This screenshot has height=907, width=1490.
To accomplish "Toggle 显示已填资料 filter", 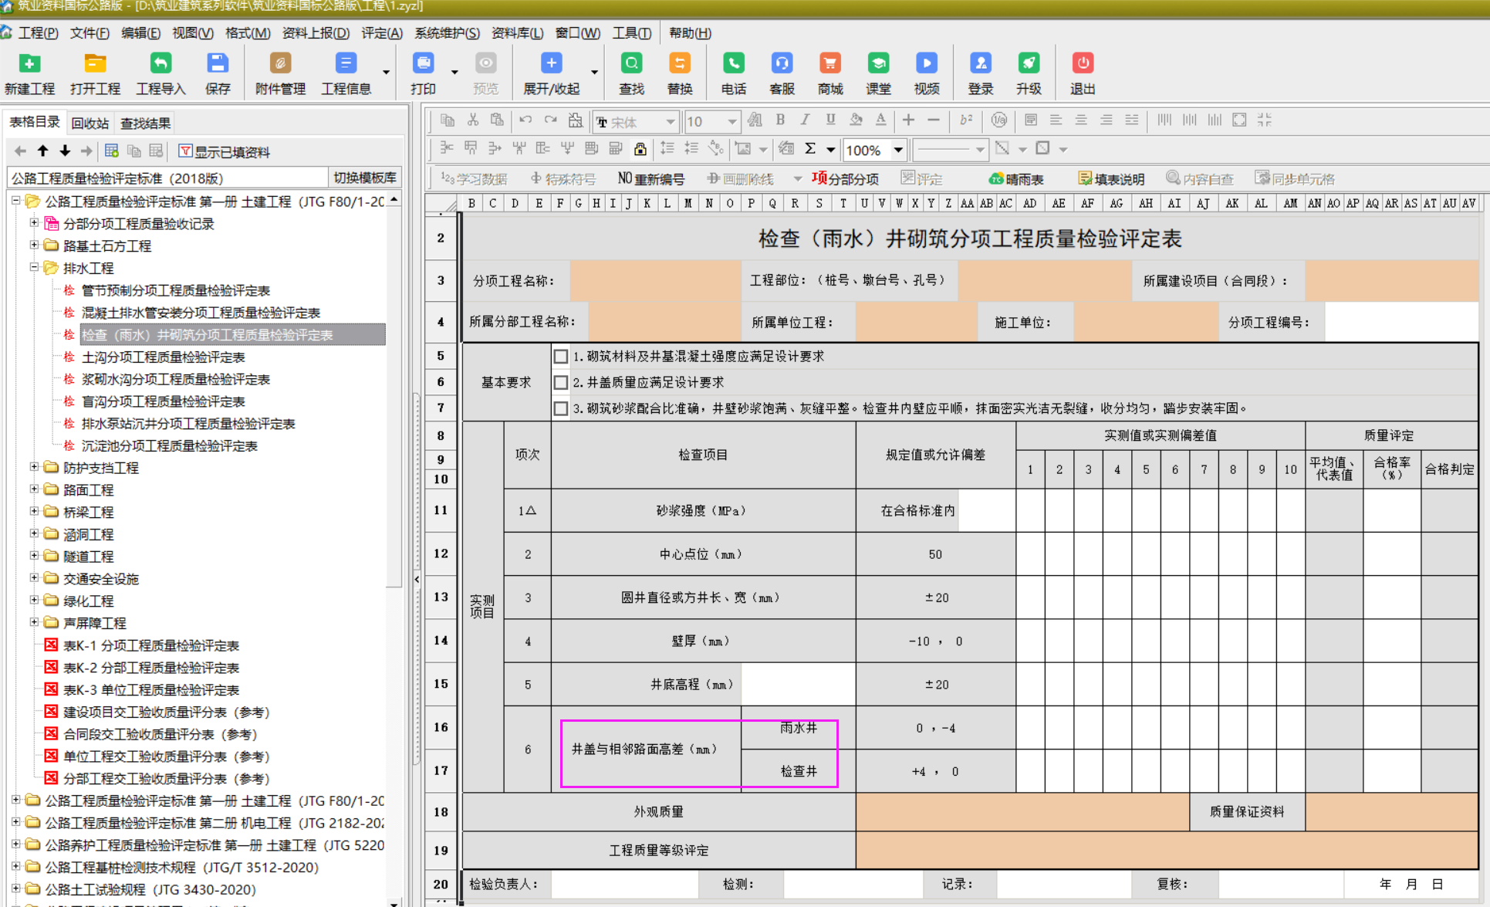I will click(x=225, y=152).
